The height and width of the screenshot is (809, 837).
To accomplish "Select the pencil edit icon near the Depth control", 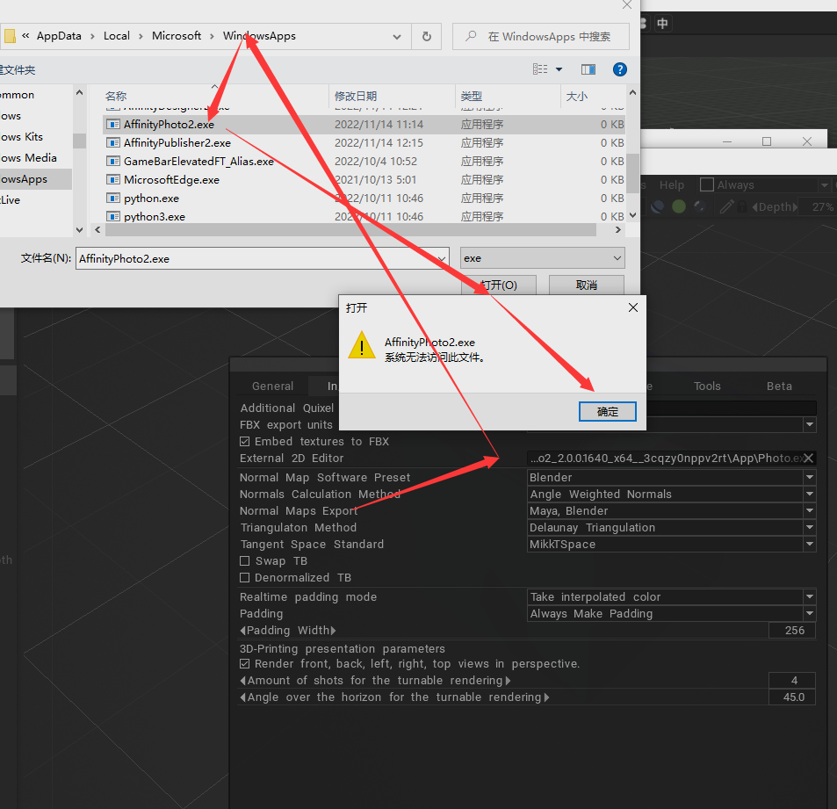I will tap(727, 206).
